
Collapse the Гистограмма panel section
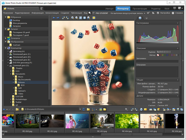click(178, 23)
